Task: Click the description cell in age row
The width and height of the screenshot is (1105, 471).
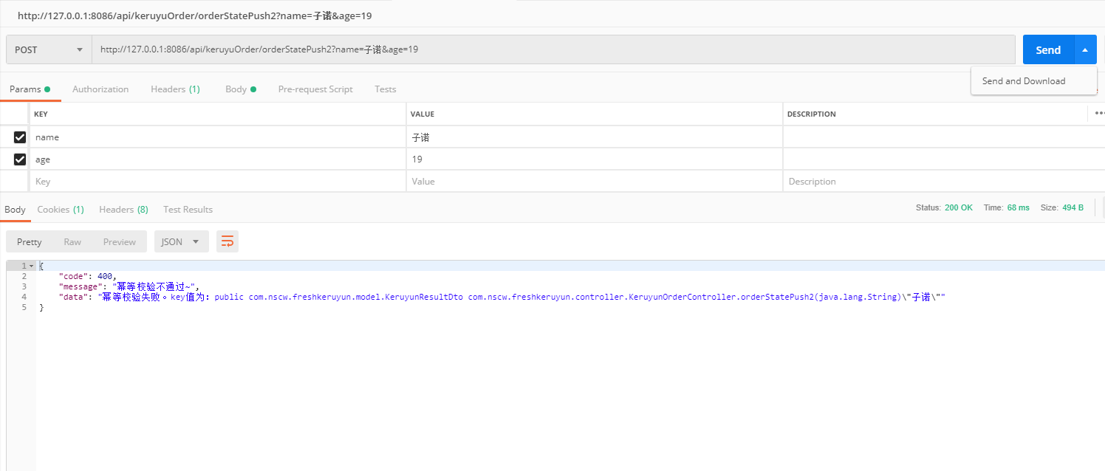Action: click(943, 159)
